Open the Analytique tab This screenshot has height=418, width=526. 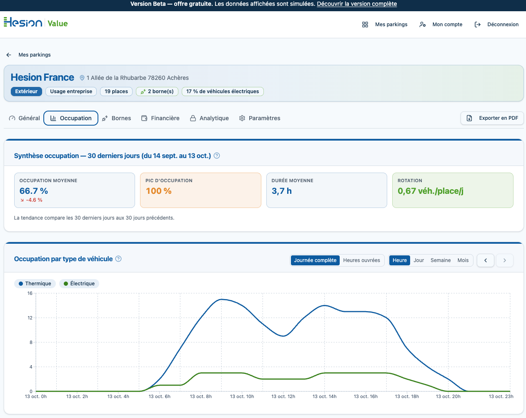209,118
